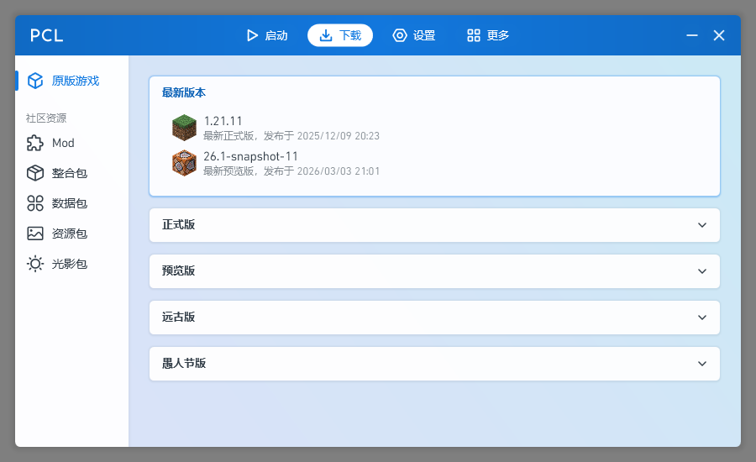756x462 pixels.
Task: Close the PCL launcher window
Action: 719,35
